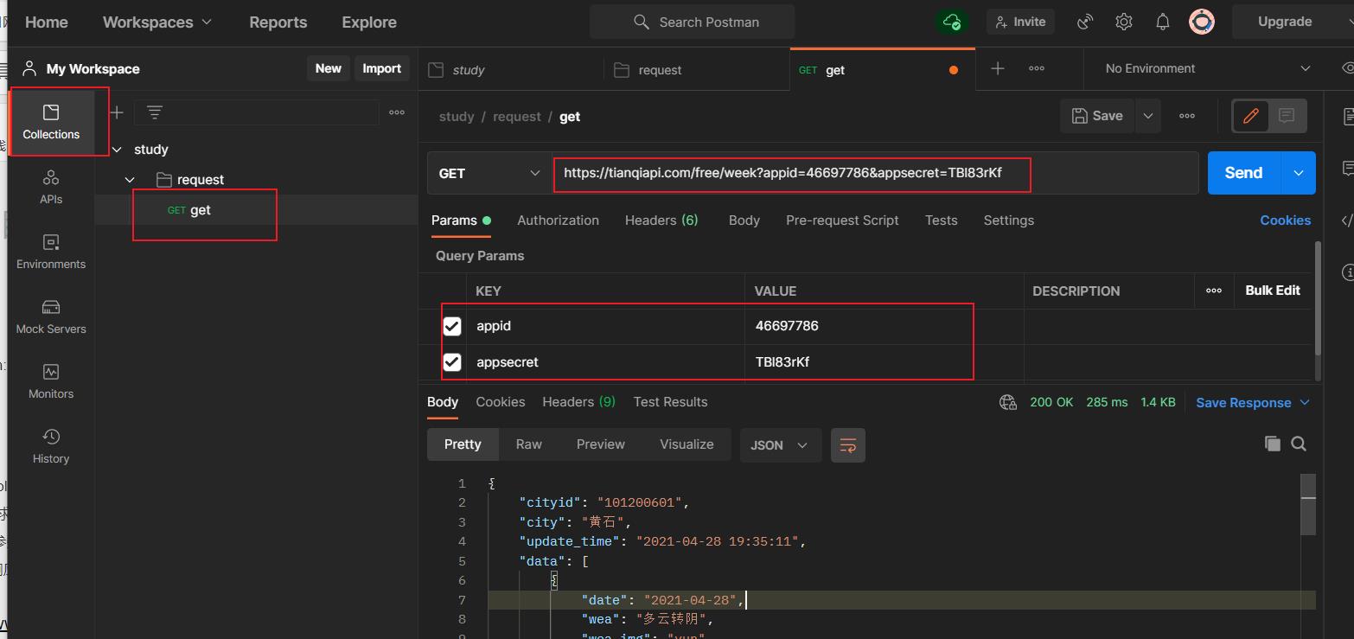The height and width of the screenshot is (639, 1354).
Task: Collapse the request folder tree
Action: click(x=131, y=180)
